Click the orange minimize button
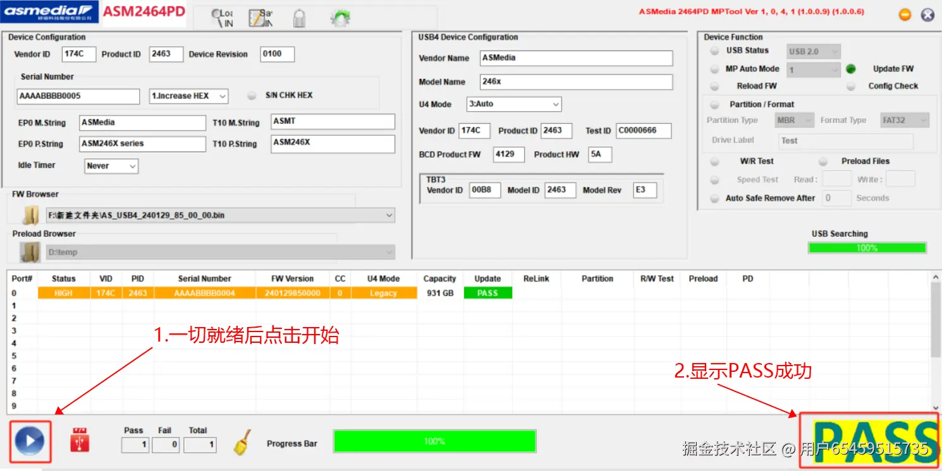 point(905,15)
